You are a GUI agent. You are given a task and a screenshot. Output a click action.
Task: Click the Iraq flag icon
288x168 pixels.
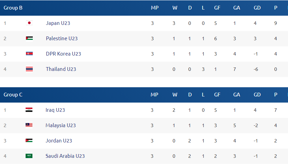(29, 110)
